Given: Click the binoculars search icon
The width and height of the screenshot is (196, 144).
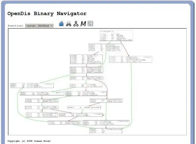Looking at the screenshot, I should pos(69,24).
